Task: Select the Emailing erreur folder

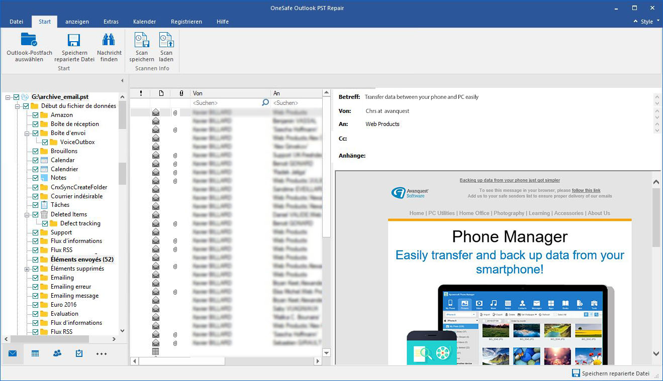Action: point(71,287)
